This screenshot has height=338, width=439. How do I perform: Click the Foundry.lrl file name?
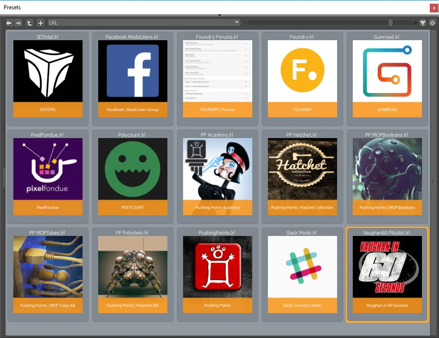point(302,37)
